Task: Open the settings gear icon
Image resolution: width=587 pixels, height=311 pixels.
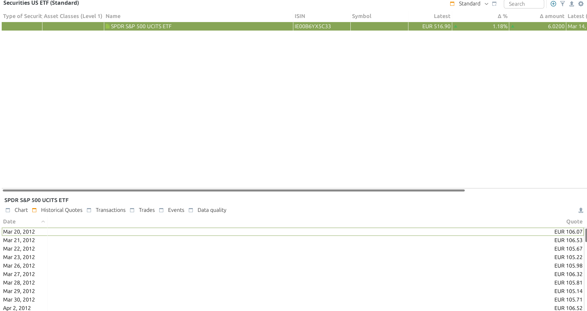Action: coord(581,4)
